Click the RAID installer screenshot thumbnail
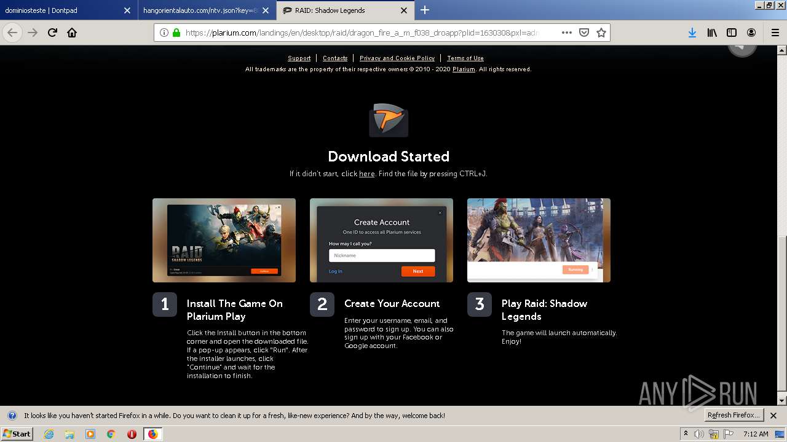Screen dimensions: 787x442 tap(224, 240)
